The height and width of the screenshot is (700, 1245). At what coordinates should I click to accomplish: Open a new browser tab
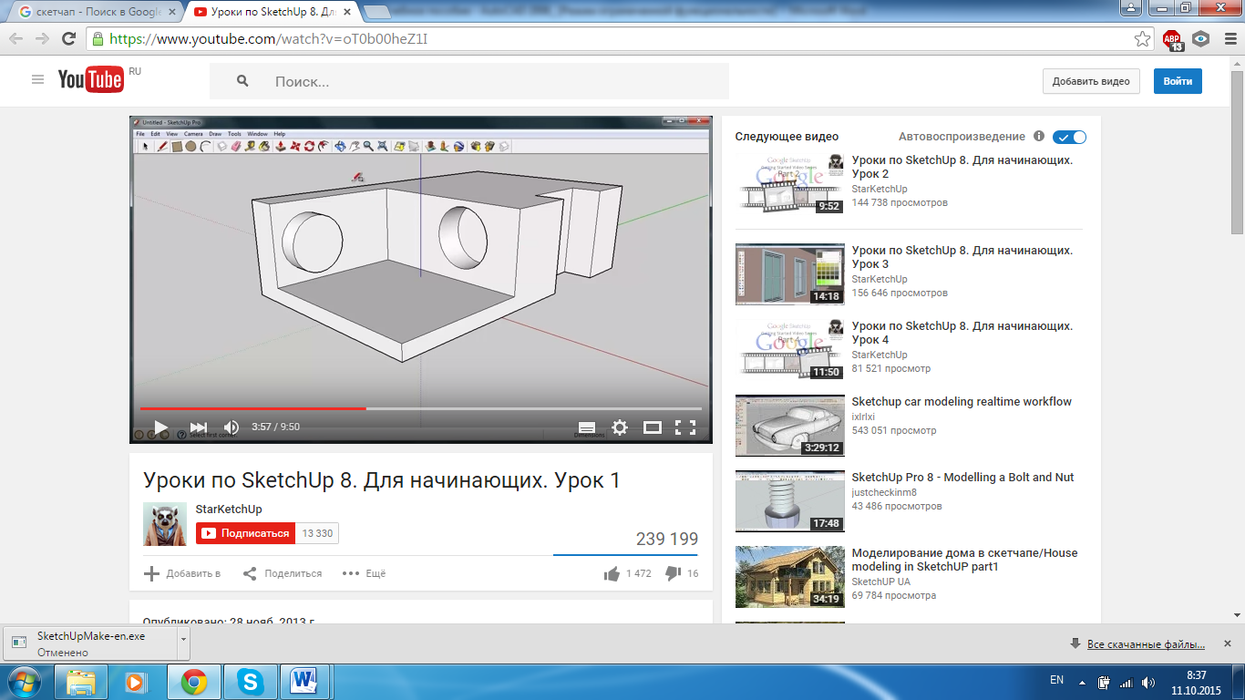(x=377, y=13)
